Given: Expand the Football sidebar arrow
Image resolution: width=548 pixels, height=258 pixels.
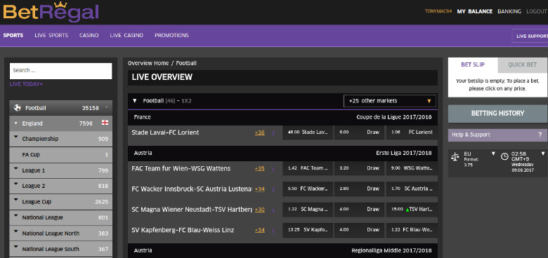Looking at the screenshot, I should coord(106,107).
